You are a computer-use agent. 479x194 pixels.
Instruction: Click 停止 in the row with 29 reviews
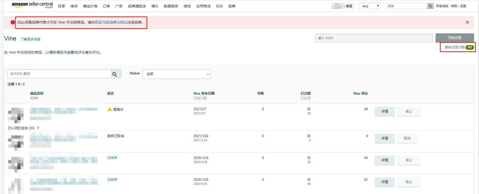point(409,160)
